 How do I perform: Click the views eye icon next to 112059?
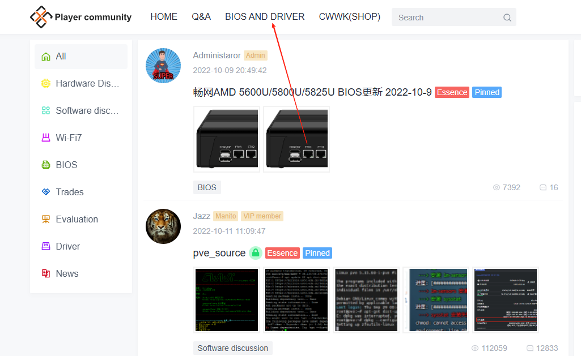(x=475, y=348)
